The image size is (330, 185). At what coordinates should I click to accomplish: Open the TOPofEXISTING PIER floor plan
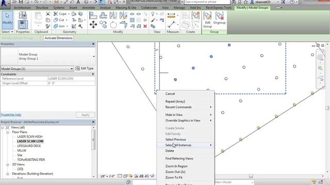[31, 160]
